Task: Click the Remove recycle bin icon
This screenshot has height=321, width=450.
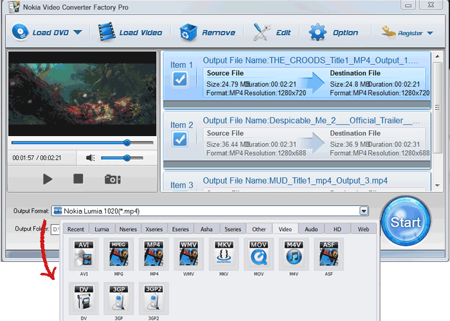Action: tap(188, 32)
